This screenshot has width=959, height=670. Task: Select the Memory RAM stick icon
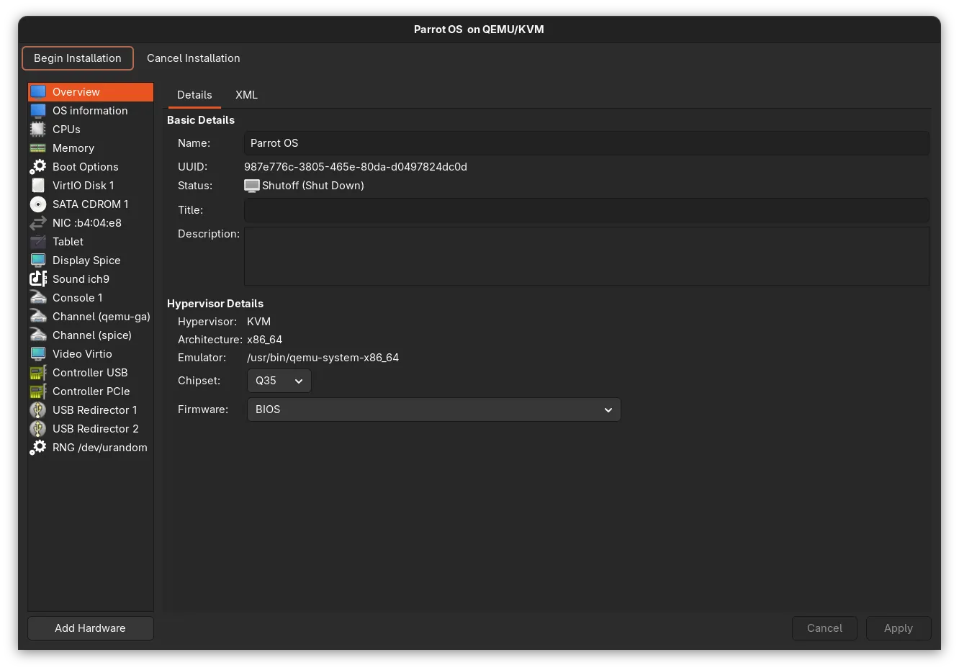coord(38,148)
